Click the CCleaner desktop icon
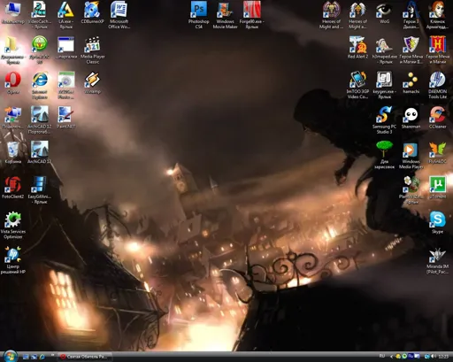453x362 pixels. [437, 118]
